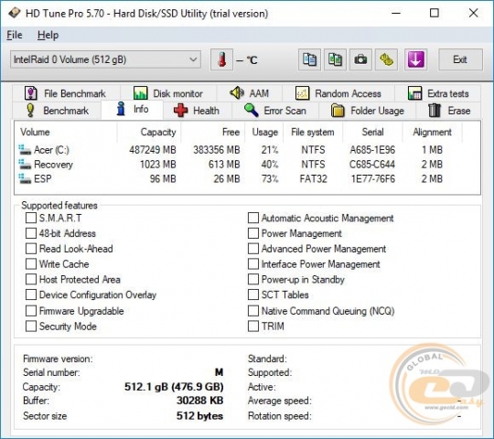Viewport: 494px width, 439px height.
Task: Toggle the Power-up in Standby checkbox
Action: 253,279
